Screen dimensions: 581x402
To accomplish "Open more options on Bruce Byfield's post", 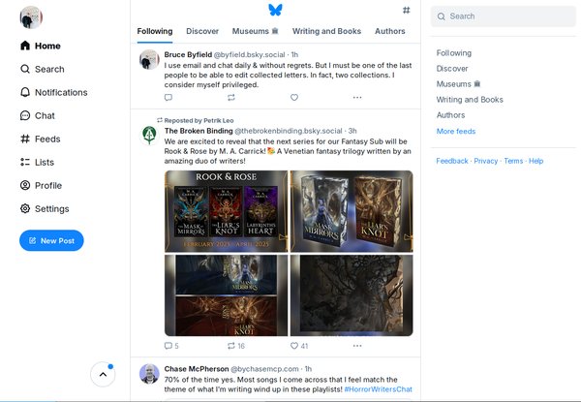I will click(357, 98).
